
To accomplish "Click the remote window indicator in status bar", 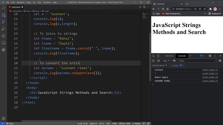I will click(2, 124).
